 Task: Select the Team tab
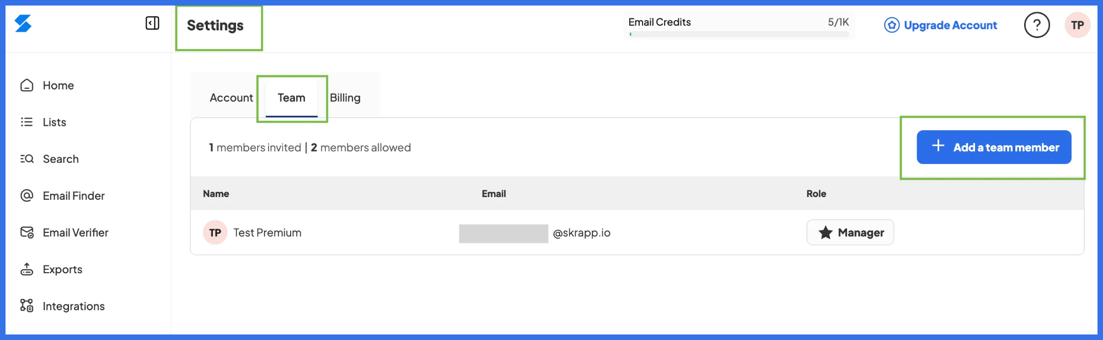(291, 98)
